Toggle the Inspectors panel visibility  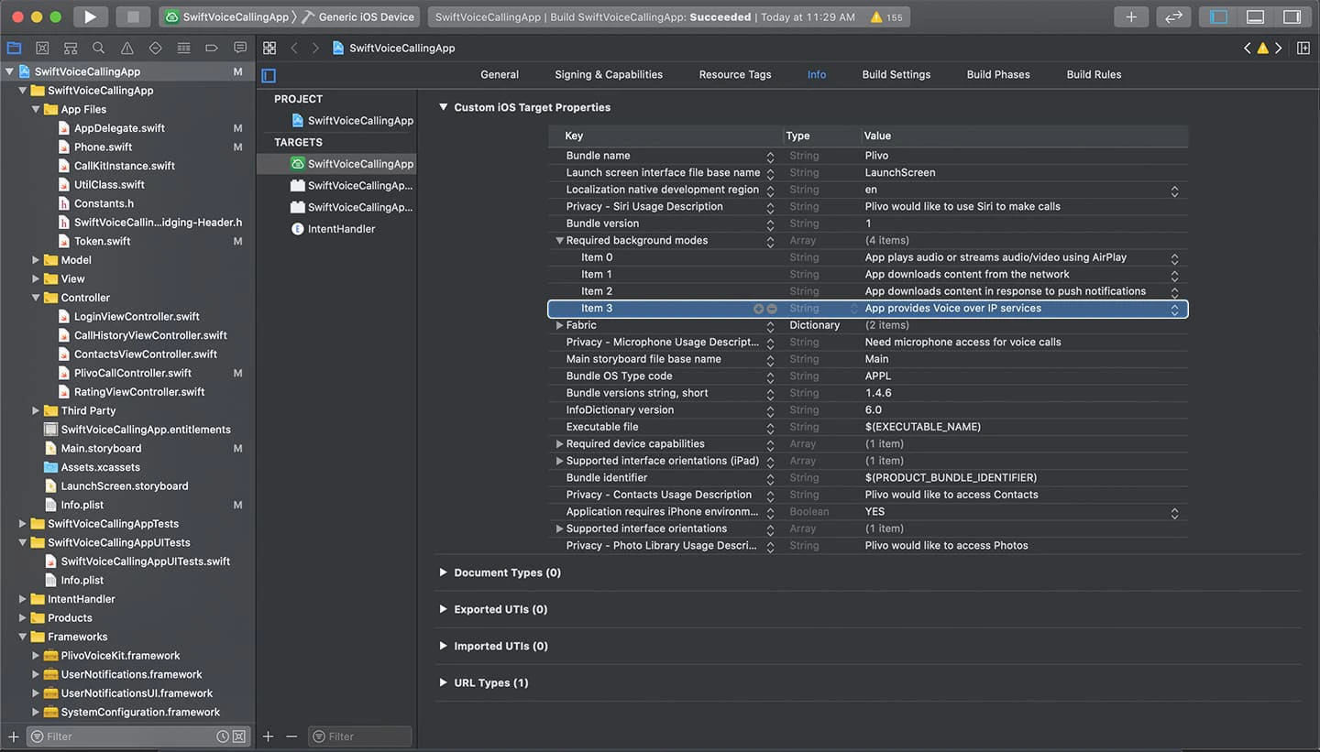pos(1292,16)
